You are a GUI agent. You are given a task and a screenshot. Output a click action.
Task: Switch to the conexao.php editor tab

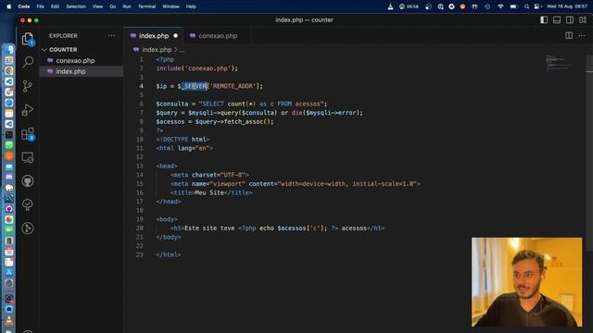click(218, 36)
